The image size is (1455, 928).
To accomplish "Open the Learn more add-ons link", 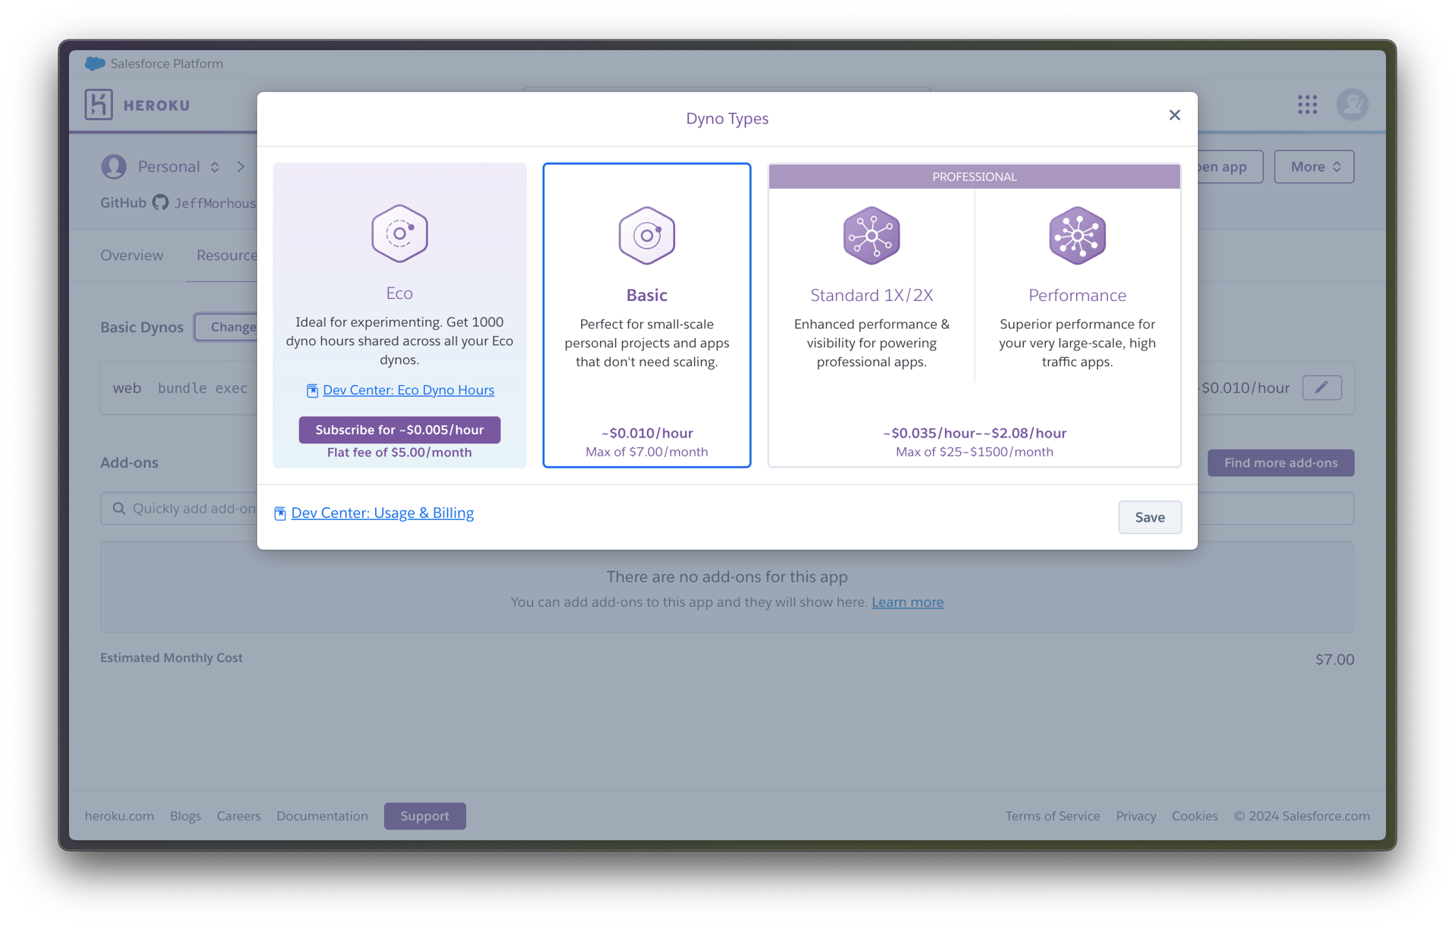I will tap(907, 602).
